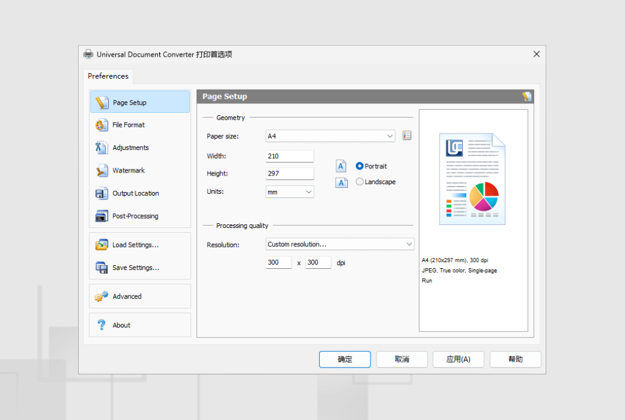Viewport: 625px width, 420px height.
Task: Select the Portrait radio button
Action: [x=359, y=166]
